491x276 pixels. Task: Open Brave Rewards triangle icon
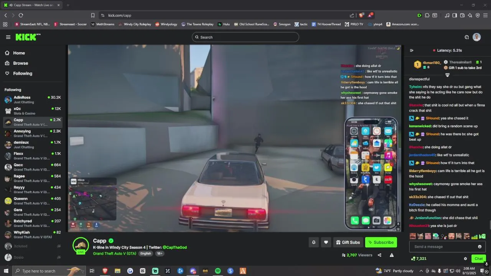(x=370, y=15)
